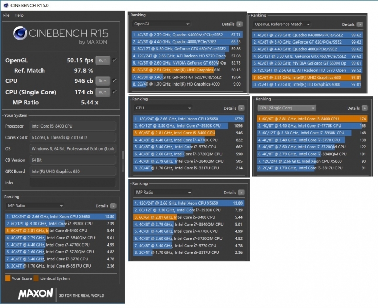Select i5-8400 row scoring 174 in Single Core

312,119
